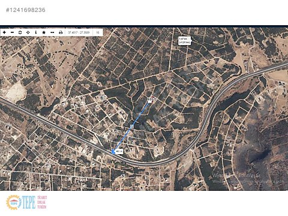Click the listing number #1241698236
288x216 pixels.
[x=26, y=10]
